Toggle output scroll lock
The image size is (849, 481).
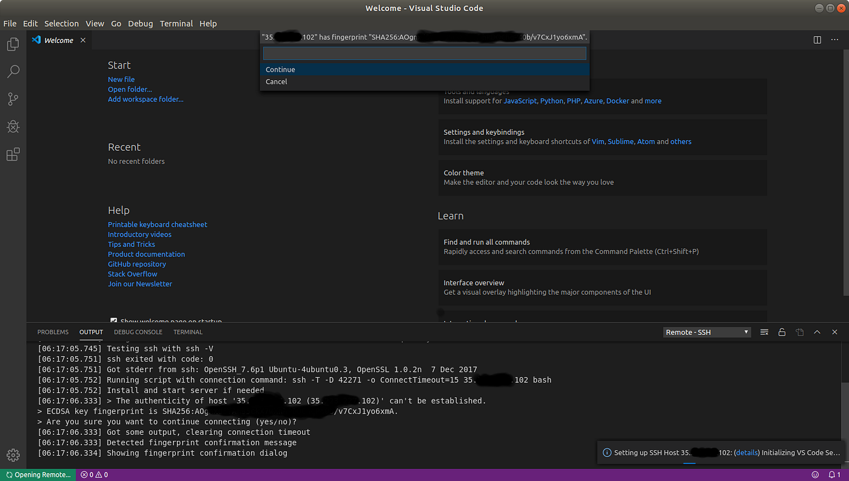click(782, 332)
